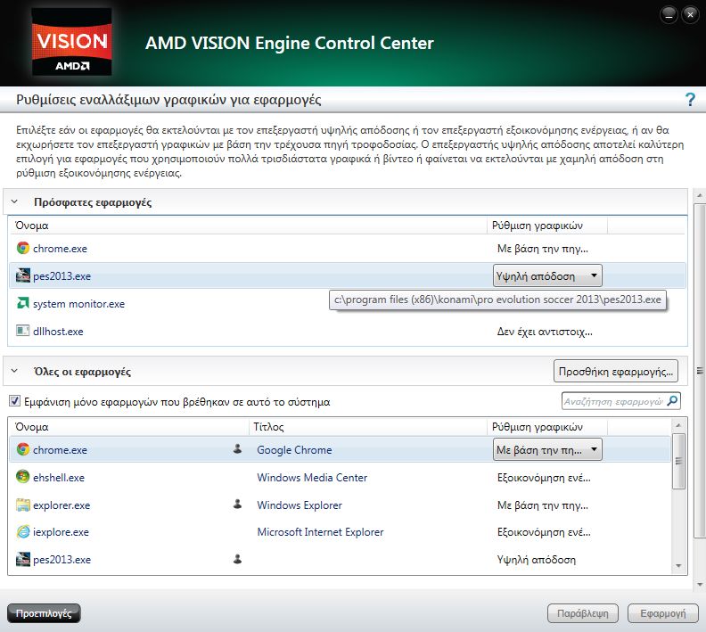Click the dllhost.exe icon
This screenshot has height=632, width=706.
(23, 331)
